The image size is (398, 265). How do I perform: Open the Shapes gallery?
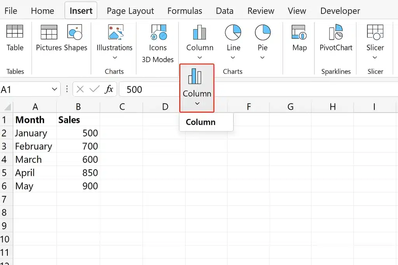coord(75,33)
